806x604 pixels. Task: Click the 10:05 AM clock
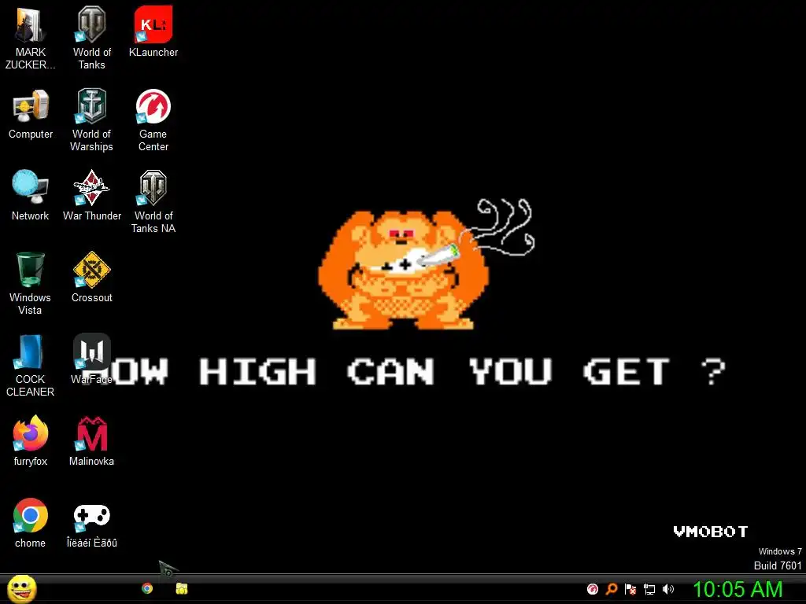tap(738, 589)
